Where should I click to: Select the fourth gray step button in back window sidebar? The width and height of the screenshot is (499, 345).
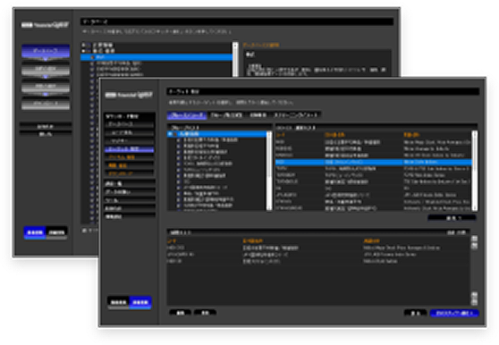tap(46, 104)
